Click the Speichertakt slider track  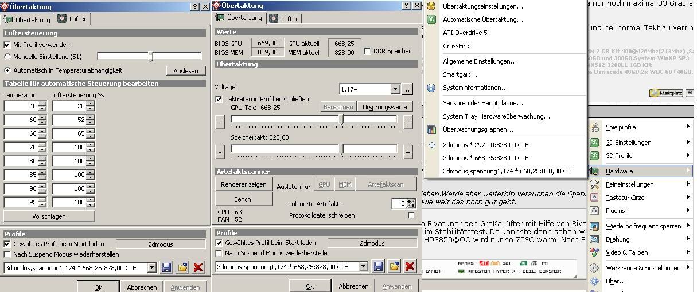314,149
